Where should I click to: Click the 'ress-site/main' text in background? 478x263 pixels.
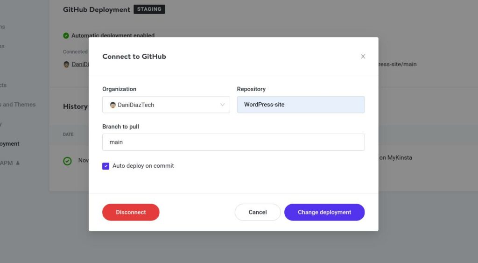pyautogui.click(x=398, y=64)
